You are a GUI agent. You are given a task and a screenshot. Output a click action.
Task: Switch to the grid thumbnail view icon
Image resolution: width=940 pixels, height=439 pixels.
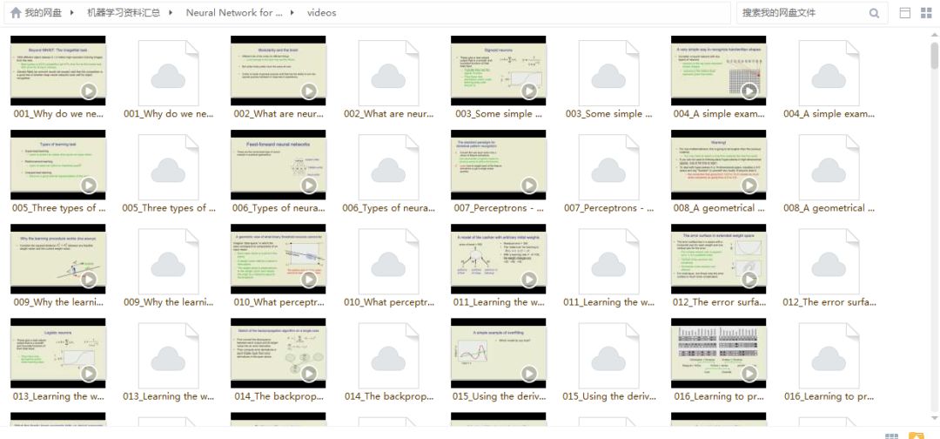click(926, 13)
